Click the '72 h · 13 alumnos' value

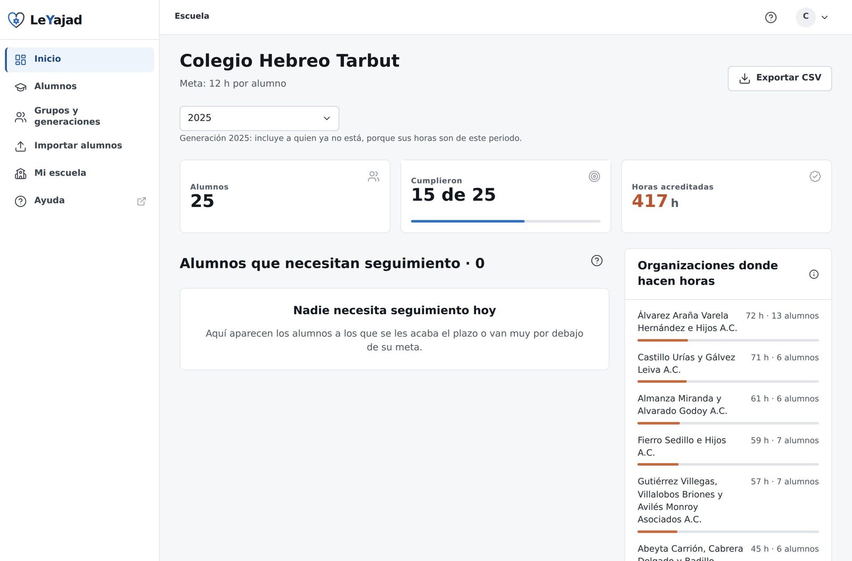coord(782,316)
